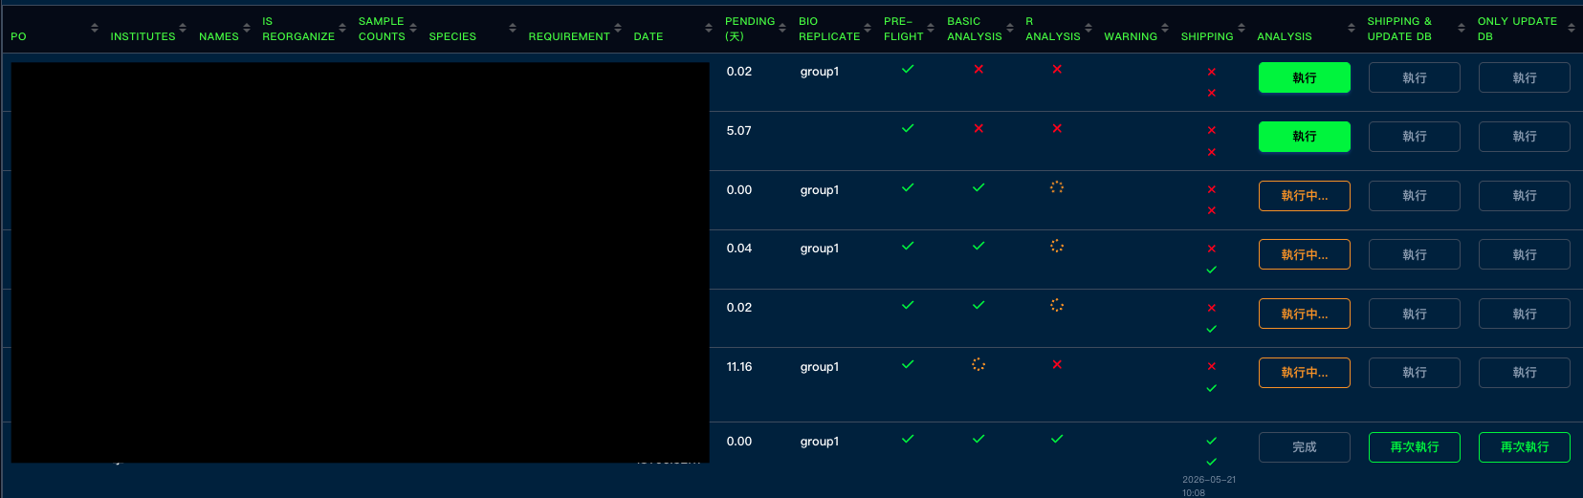The height and width of the screenshot is (498, 1583).
Task: Click BIO REPLICATE column header
Action: tap(829, 29)
